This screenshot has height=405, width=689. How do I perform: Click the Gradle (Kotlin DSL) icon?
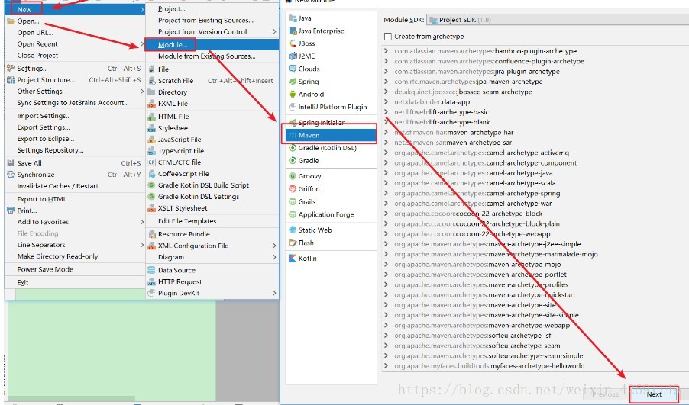click(x=293, y=148)
